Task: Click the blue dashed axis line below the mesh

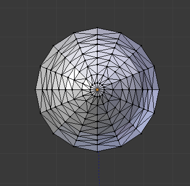Action: click(99, 169)
